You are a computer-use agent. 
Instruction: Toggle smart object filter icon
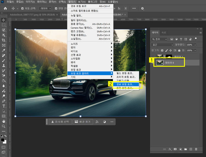pyautogui.click(x=191, y=39)
